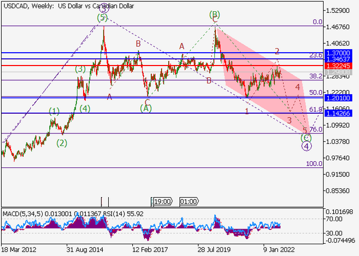Select the green (A) wave label
This screenshot has height=256, width=359.
146,108
